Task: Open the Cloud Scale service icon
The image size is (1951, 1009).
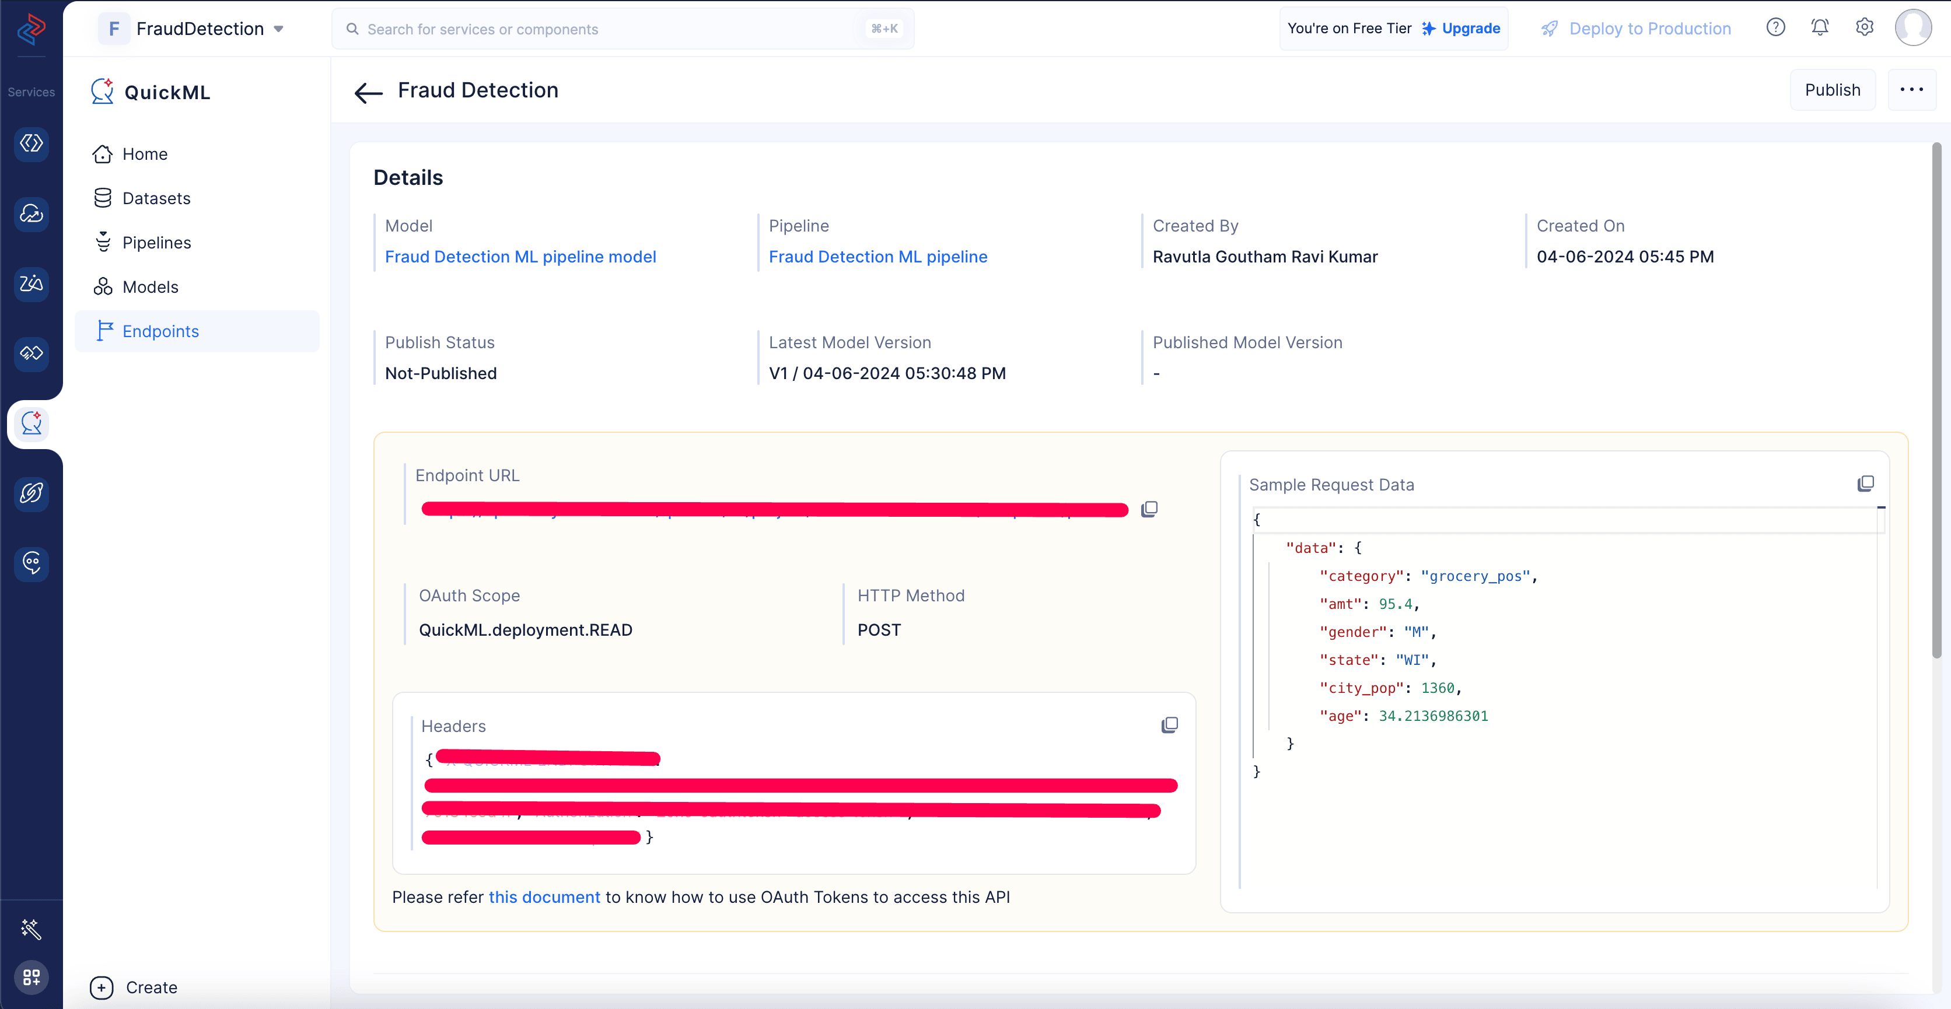Action: (31, 213)
